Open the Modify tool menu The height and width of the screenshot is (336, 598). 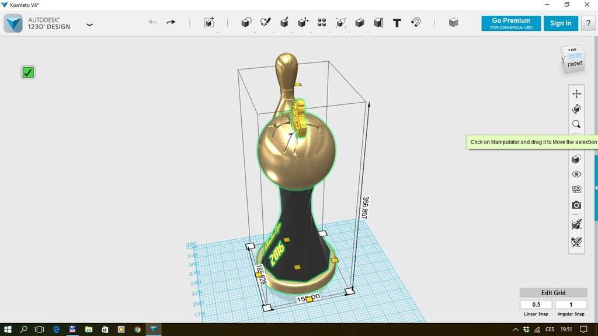pos(303,23)
